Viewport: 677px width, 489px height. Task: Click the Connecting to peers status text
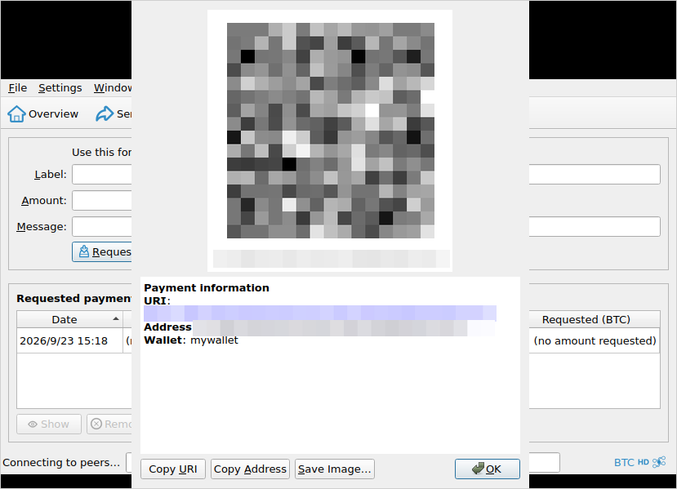(61, 463)
